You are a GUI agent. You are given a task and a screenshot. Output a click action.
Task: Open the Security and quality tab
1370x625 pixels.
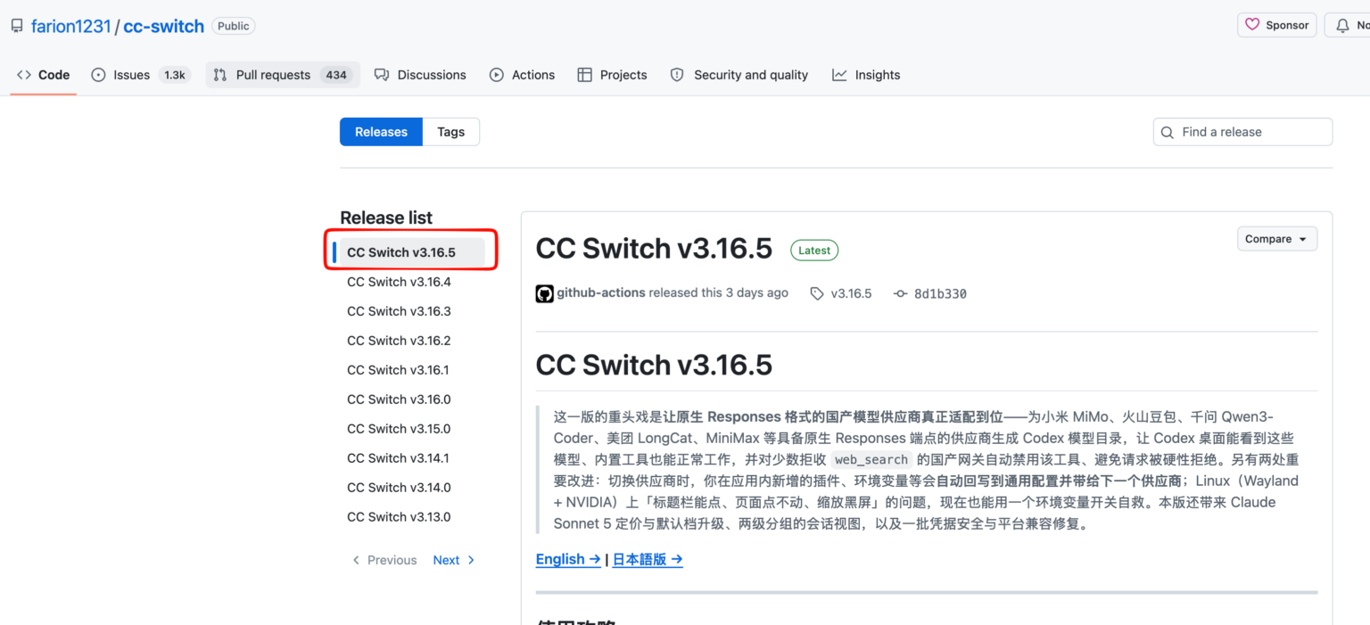coord(739,75)
